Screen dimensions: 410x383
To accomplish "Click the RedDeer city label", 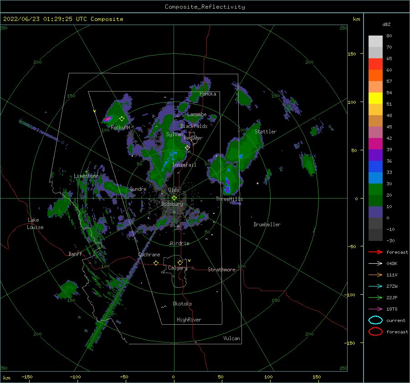I will [193, 138].
